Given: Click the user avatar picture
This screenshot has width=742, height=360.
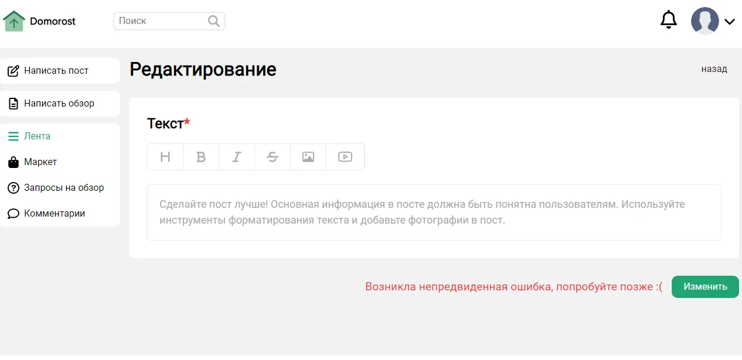Looking at the screenshot, I should (x=704, y=21).
